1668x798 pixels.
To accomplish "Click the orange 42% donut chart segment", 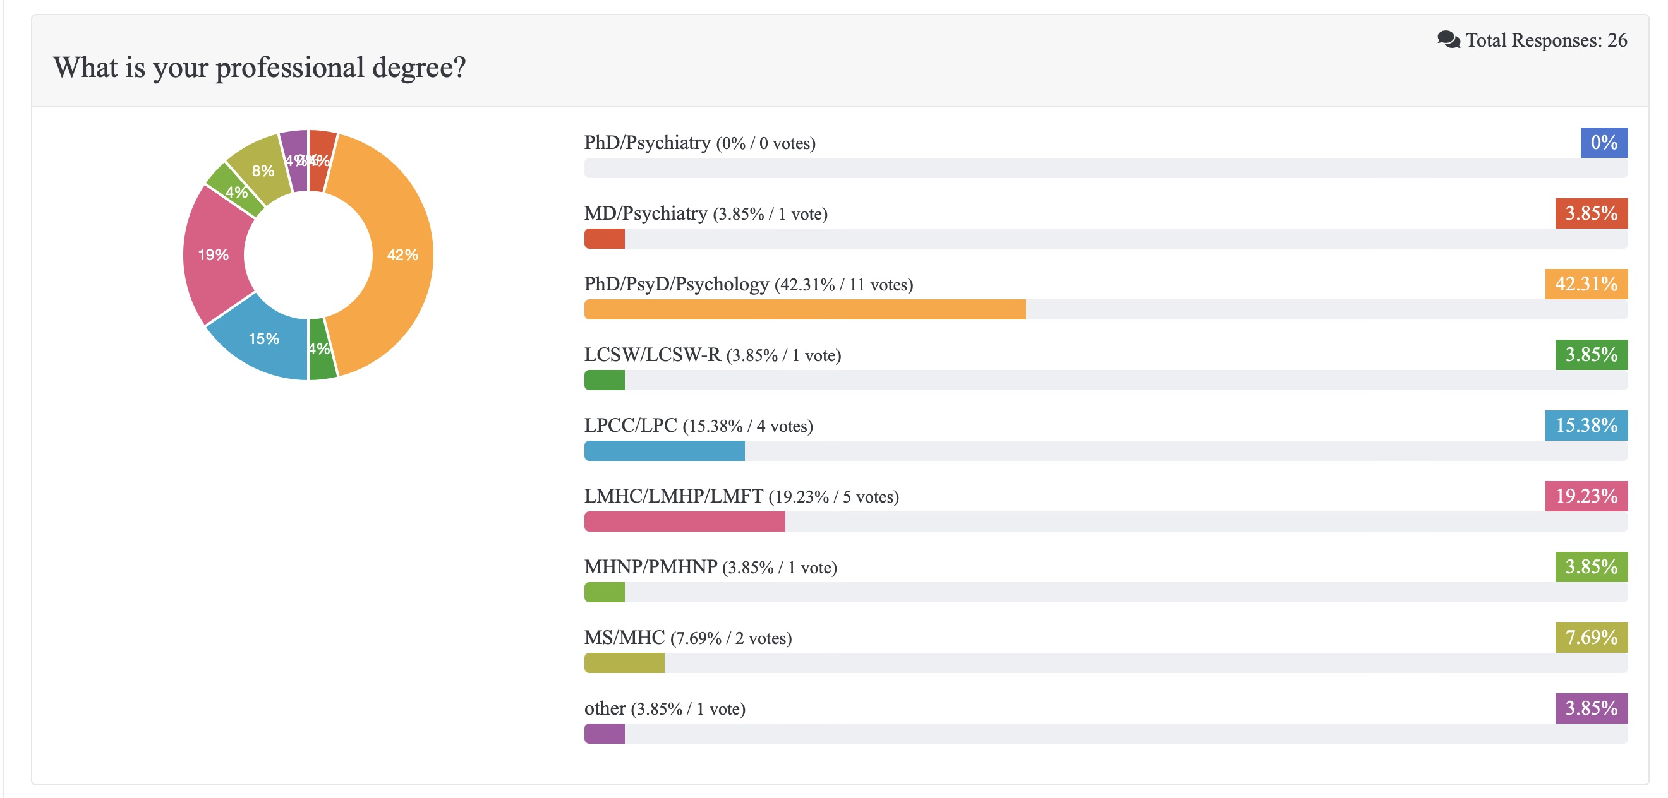I will click(x=401, y=254).
